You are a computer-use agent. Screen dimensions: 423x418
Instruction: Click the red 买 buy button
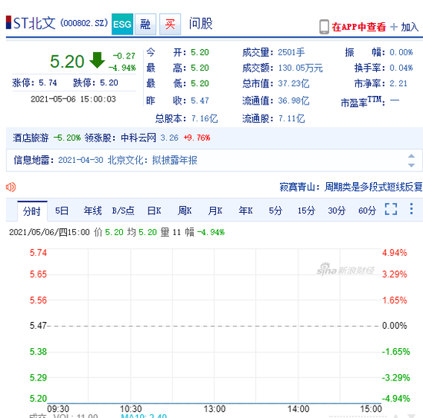click(170, 25)
